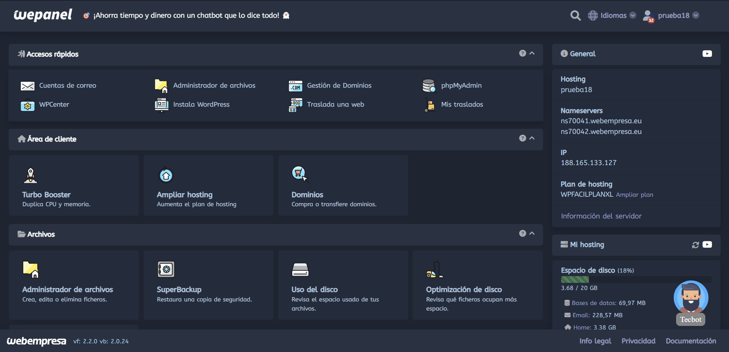Open Información del servidor link

(601, 216)
